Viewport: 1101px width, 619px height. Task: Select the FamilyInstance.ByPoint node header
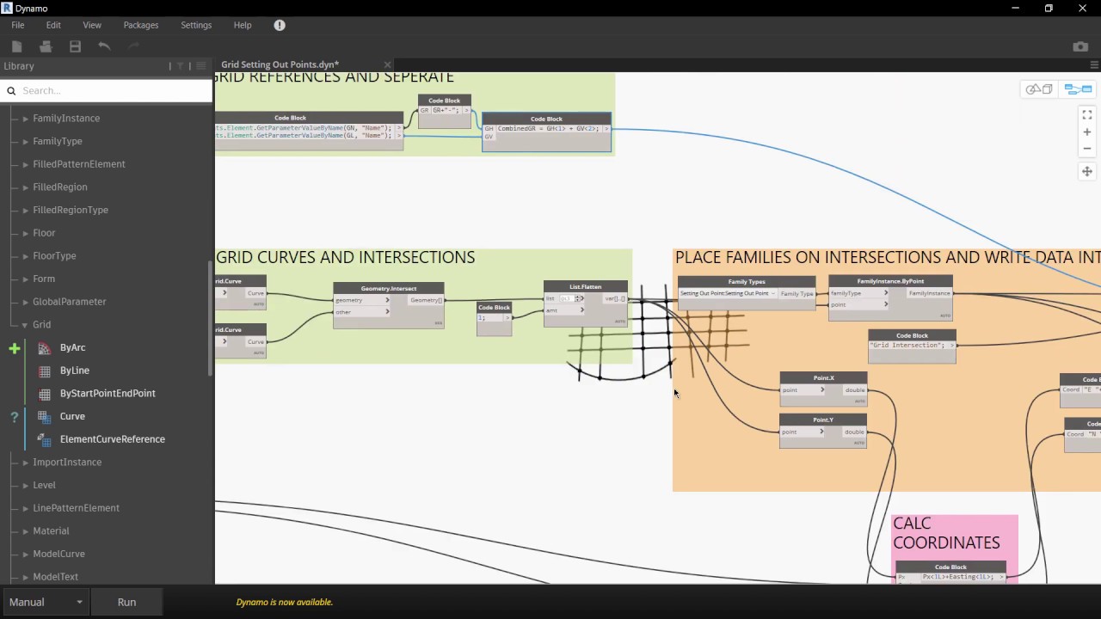[x=890, y=281]
